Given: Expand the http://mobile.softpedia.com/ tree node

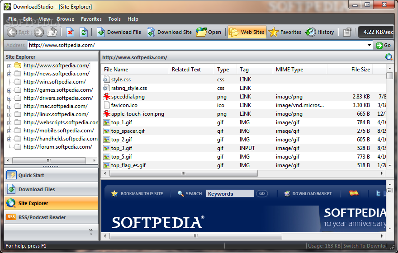Looking at the screenshot, I should (x=9, y=131).
